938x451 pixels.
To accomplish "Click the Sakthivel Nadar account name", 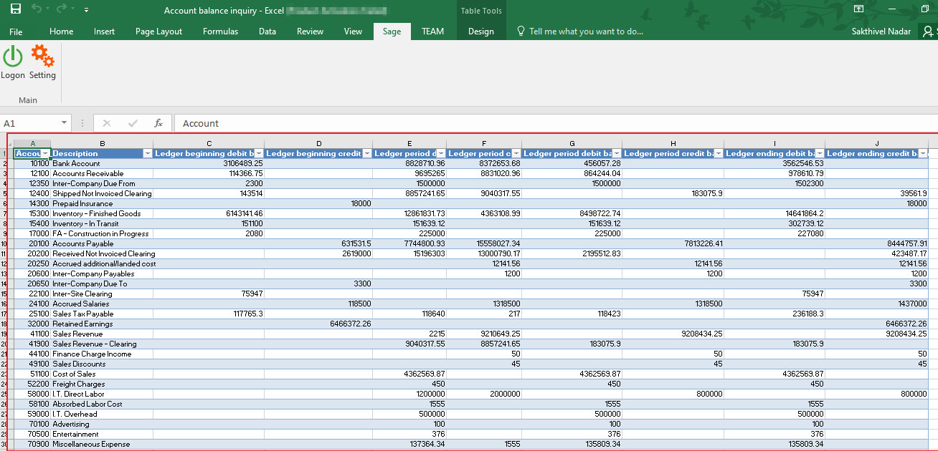I will point(881,31).
